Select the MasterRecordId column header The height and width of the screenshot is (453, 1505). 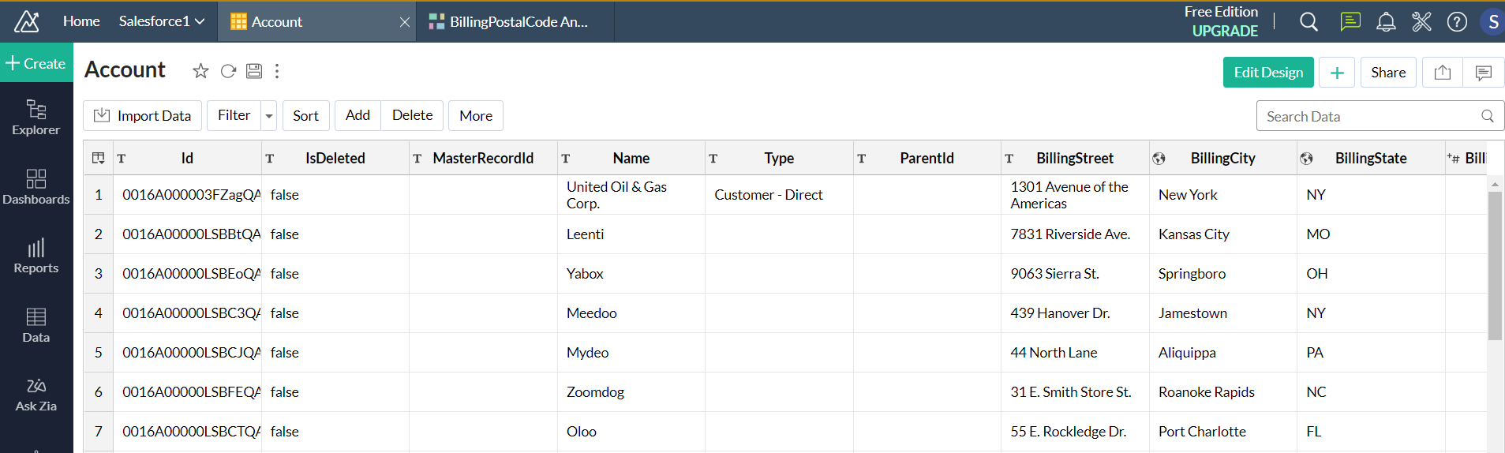[x=483, y=159]
